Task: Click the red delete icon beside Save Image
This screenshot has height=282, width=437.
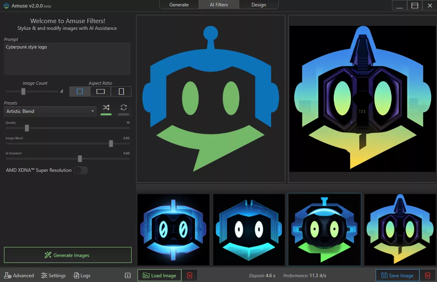Action: point(427,275)
